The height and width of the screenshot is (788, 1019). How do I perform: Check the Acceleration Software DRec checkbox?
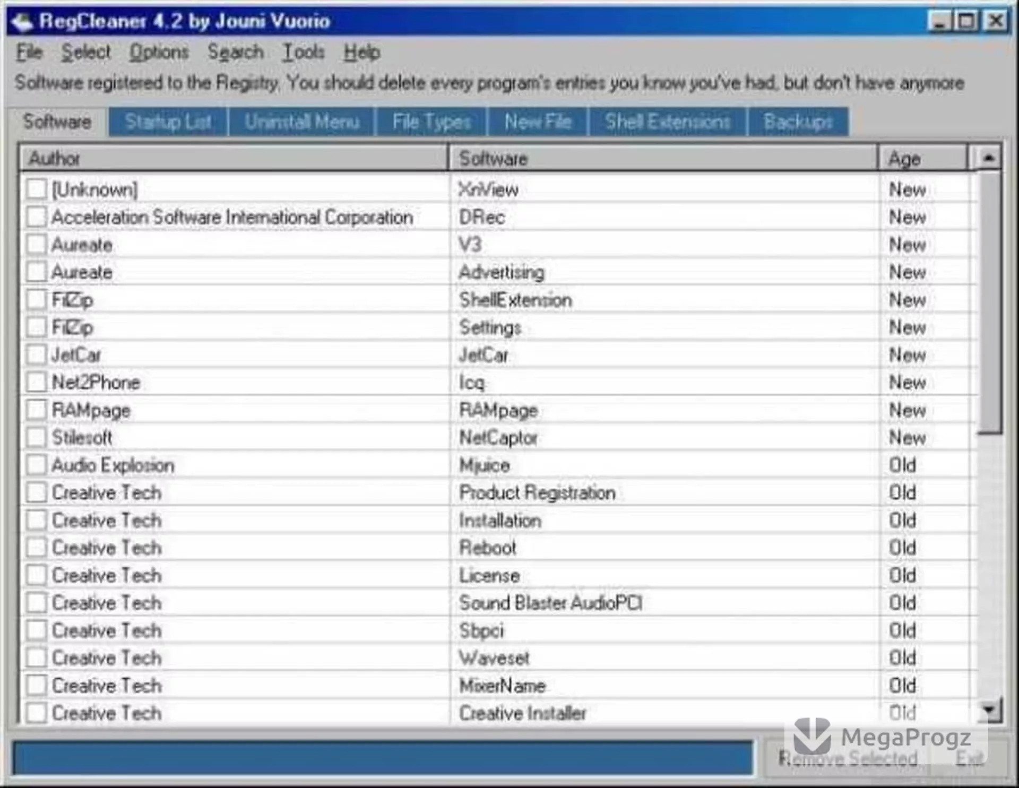click(36, 217)
